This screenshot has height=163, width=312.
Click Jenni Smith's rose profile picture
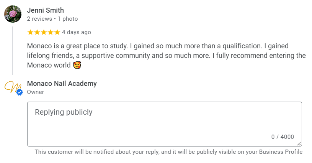[13, 14]
